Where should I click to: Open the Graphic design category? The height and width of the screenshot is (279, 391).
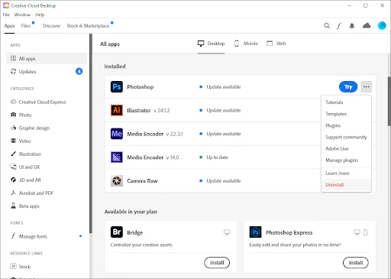click(30, 128)
